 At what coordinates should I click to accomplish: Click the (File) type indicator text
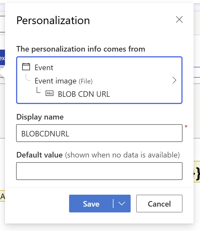coord(86,81)
